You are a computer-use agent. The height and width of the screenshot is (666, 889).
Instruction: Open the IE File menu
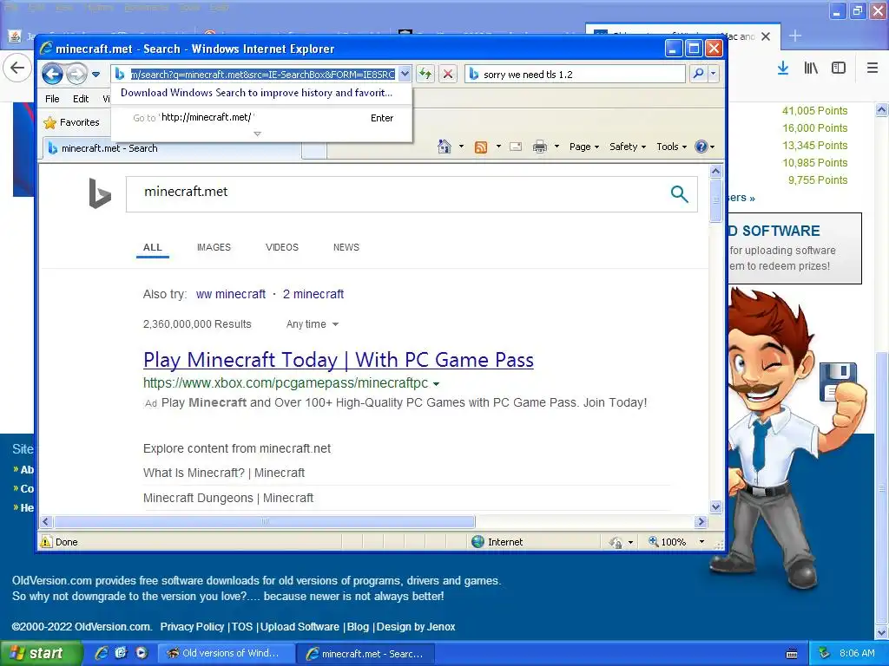52,99
